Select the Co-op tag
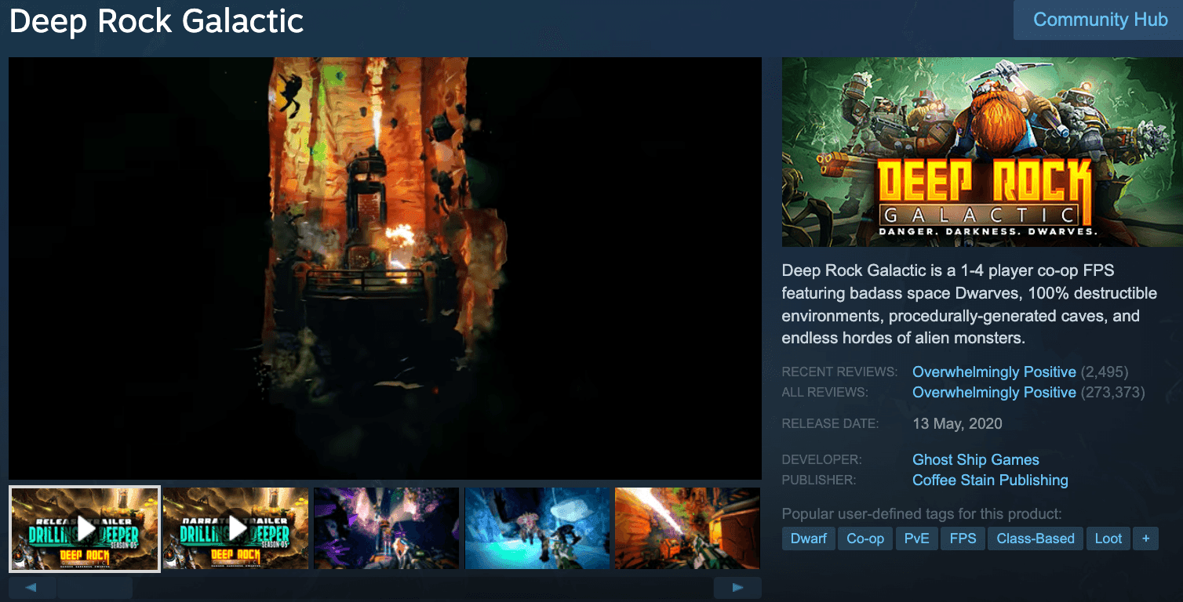 click(864, 539)
